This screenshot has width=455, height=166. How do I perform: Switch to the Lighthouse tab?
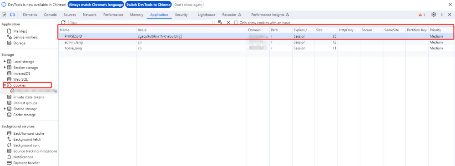click(207, 15)
